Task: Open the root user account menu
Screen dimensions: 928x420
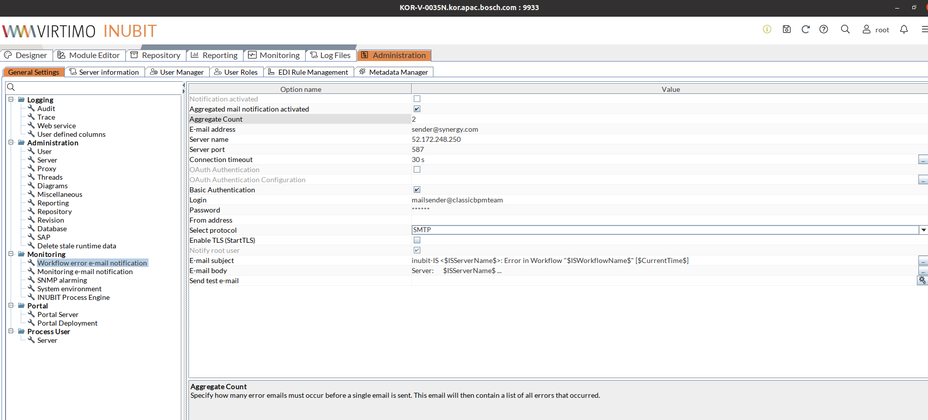Action: pyautogui.click(x=875, y=30)
